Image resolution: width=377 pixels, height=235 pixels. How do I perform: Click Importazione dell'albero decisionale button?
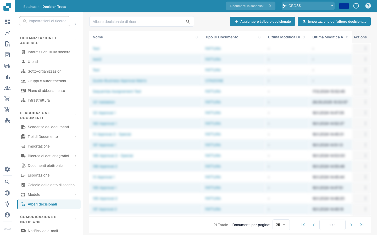334,21
